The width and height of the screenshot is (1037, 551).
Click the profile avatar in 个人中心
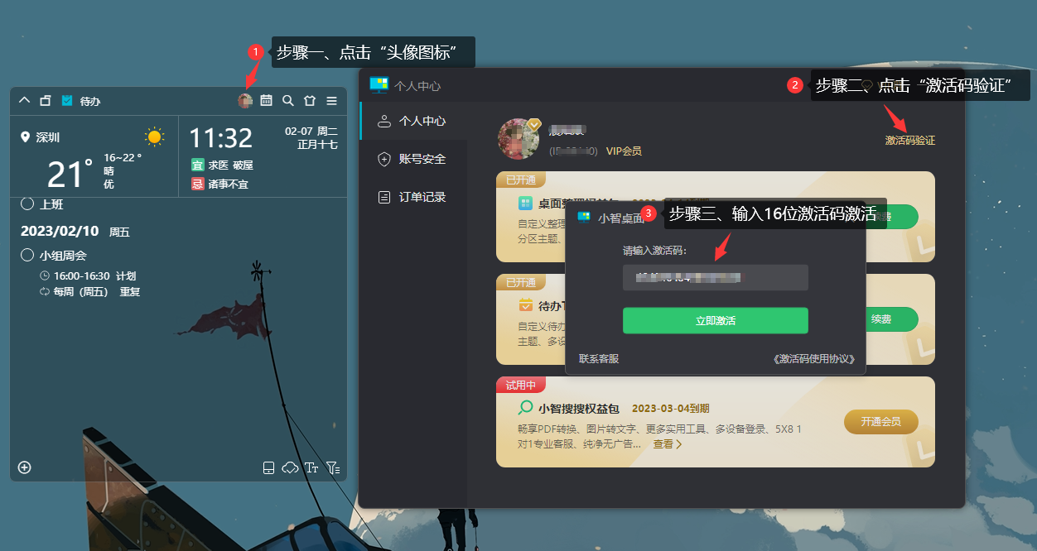click(x=518, y=138)
